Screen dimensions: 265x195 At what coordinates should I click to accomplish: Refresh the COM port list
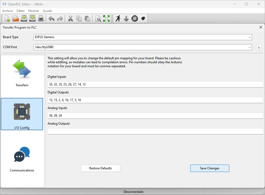point(259,47)
